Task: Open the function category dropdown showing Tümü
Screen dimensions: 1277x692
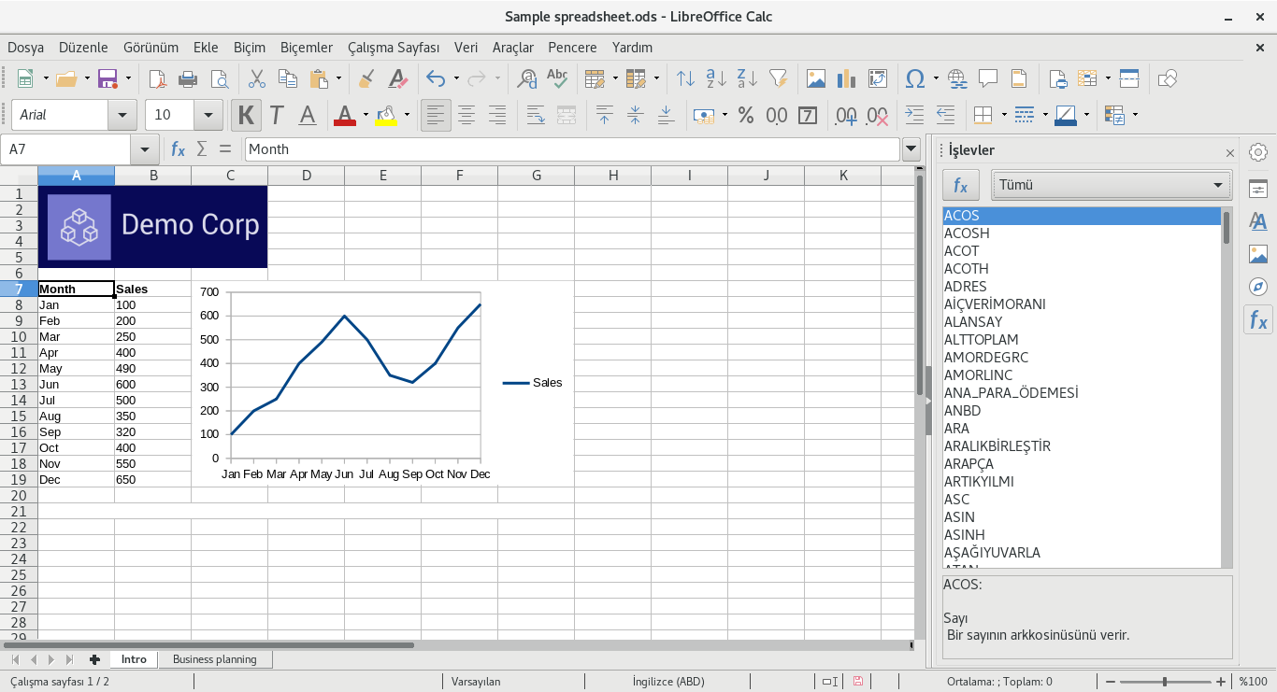Action: click(x=1112, y=185)
